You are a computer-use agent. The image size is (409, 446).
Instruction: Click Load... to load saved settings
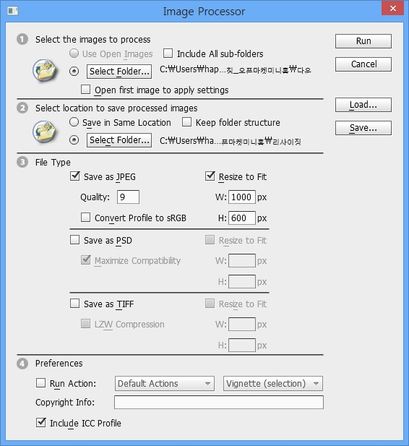363,105
